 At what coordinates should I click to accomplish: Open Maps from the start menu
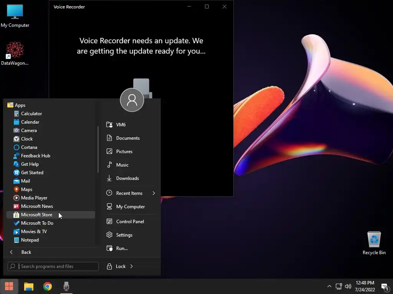[x=51, y=189]
